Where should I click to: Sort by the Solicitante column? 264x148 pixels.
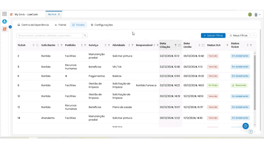[58, 45]
